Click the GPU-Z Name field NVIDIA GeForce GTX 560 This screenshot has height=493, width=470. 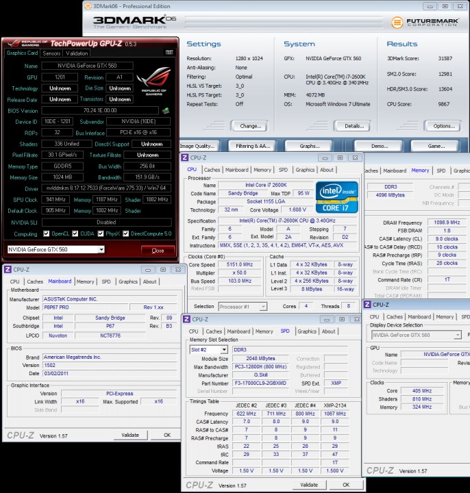[x=87, y=66]
